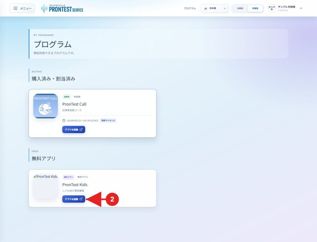Click the 2026年9月1日〜2027年2月28日 date range

pyautogui.click(x=82, y=121)
